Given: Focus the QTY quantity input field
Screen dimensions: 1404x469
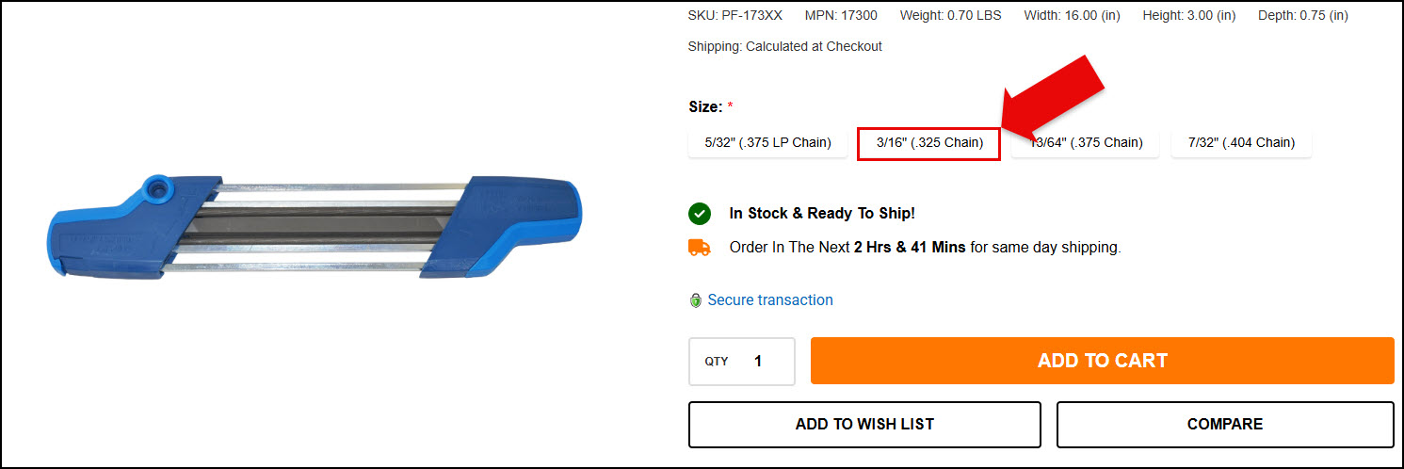Looking at the screenshot, I should [742, 362].
